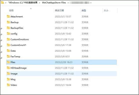This screenshot has width=139, height=95.
Task: Click date 2023/3/6 17:38 of CustomEmoV1
Action: tap(63, 45)
